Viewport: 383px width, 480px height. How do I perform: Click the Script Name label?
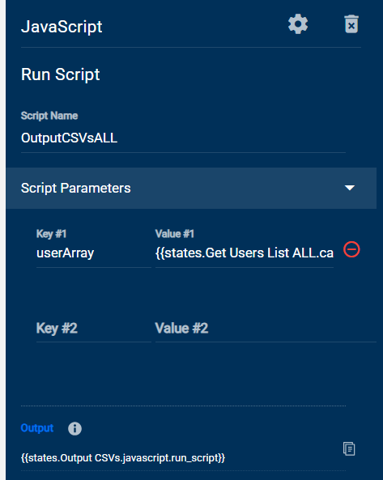tap(49, 116)
